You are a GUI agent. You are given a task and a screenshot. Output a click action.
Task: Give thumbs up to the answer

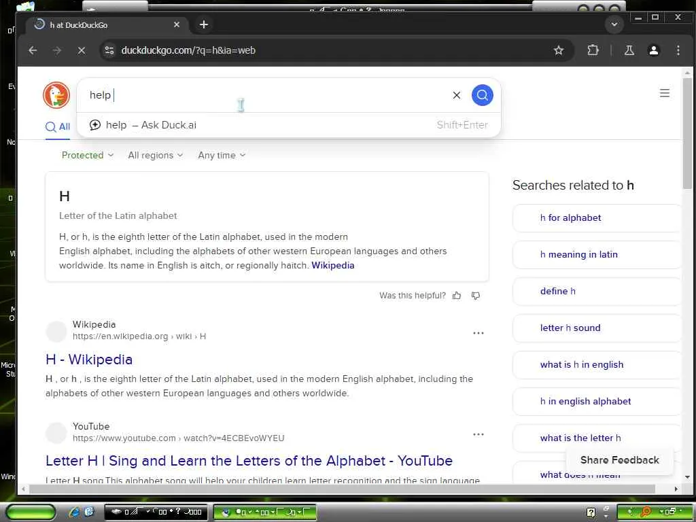point(456,296)
